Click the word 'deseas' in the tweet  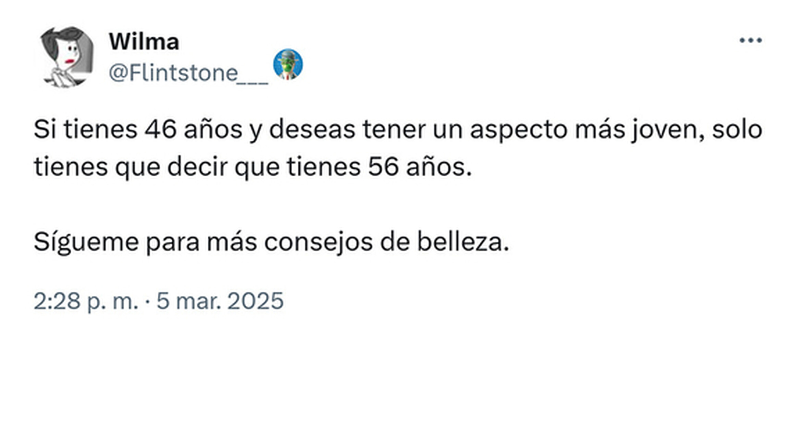click(312, 130)
